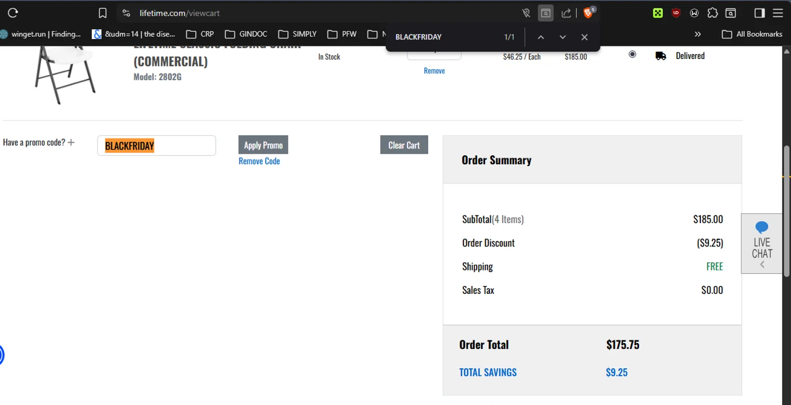Open the PFW bookmarks folder

tap(342, 34)
